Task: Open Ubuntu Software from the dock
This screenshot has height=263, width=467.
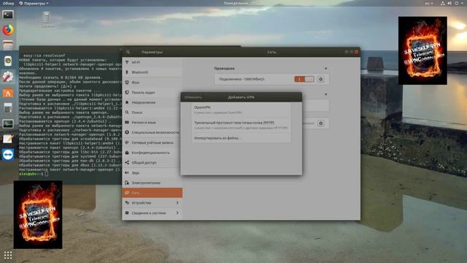Action: (x=8, y=93)
